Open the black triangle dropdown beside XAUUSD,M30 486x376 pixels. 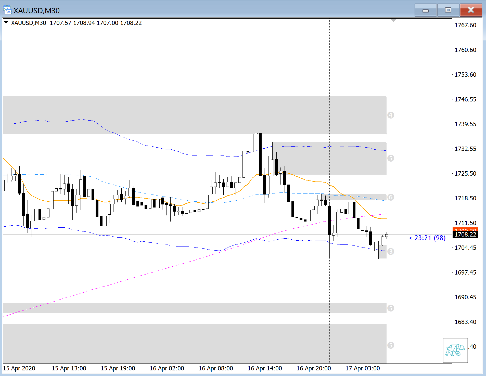click(6, 23)
